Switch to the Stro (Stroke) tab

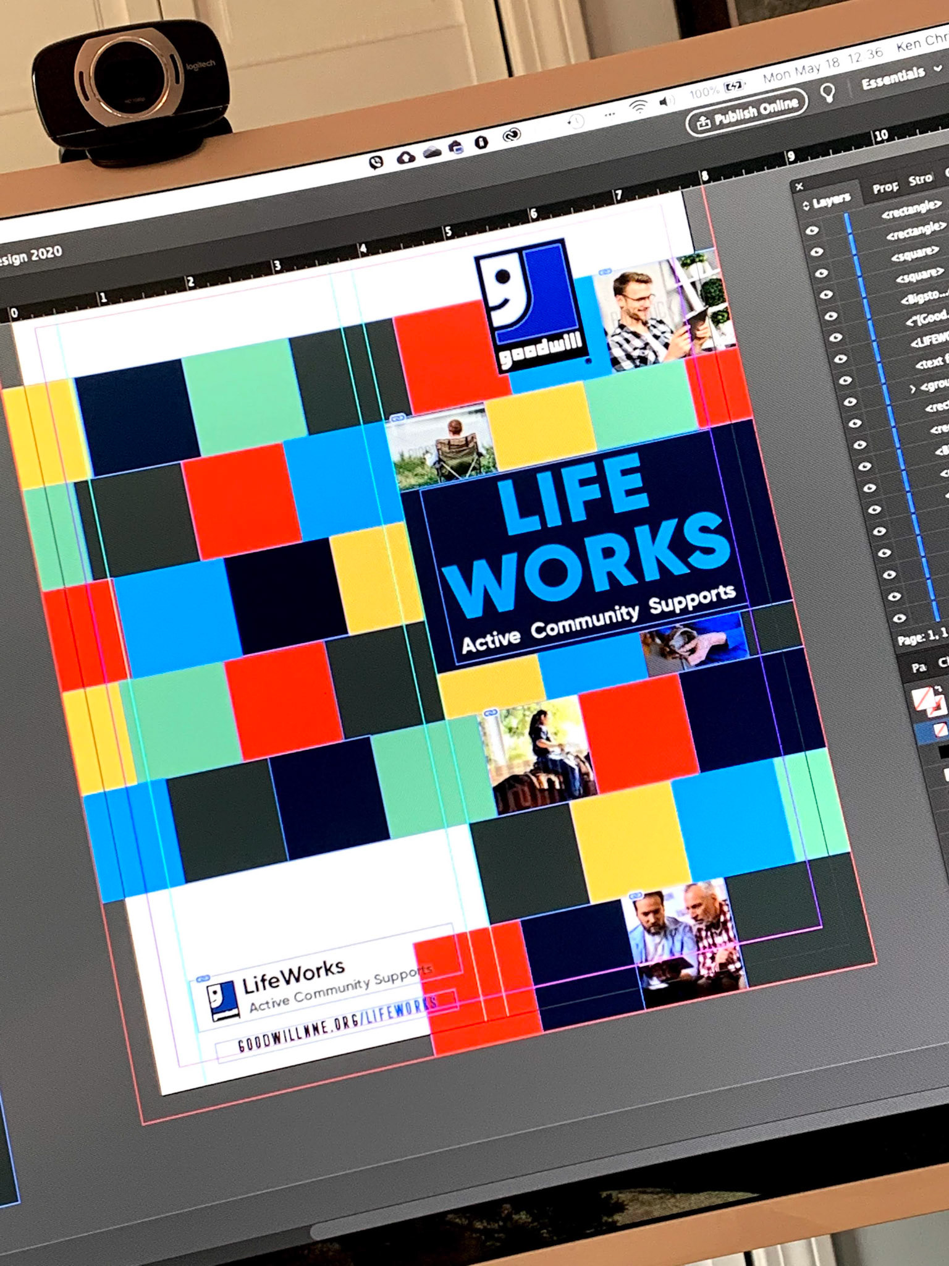pos(921,179)
